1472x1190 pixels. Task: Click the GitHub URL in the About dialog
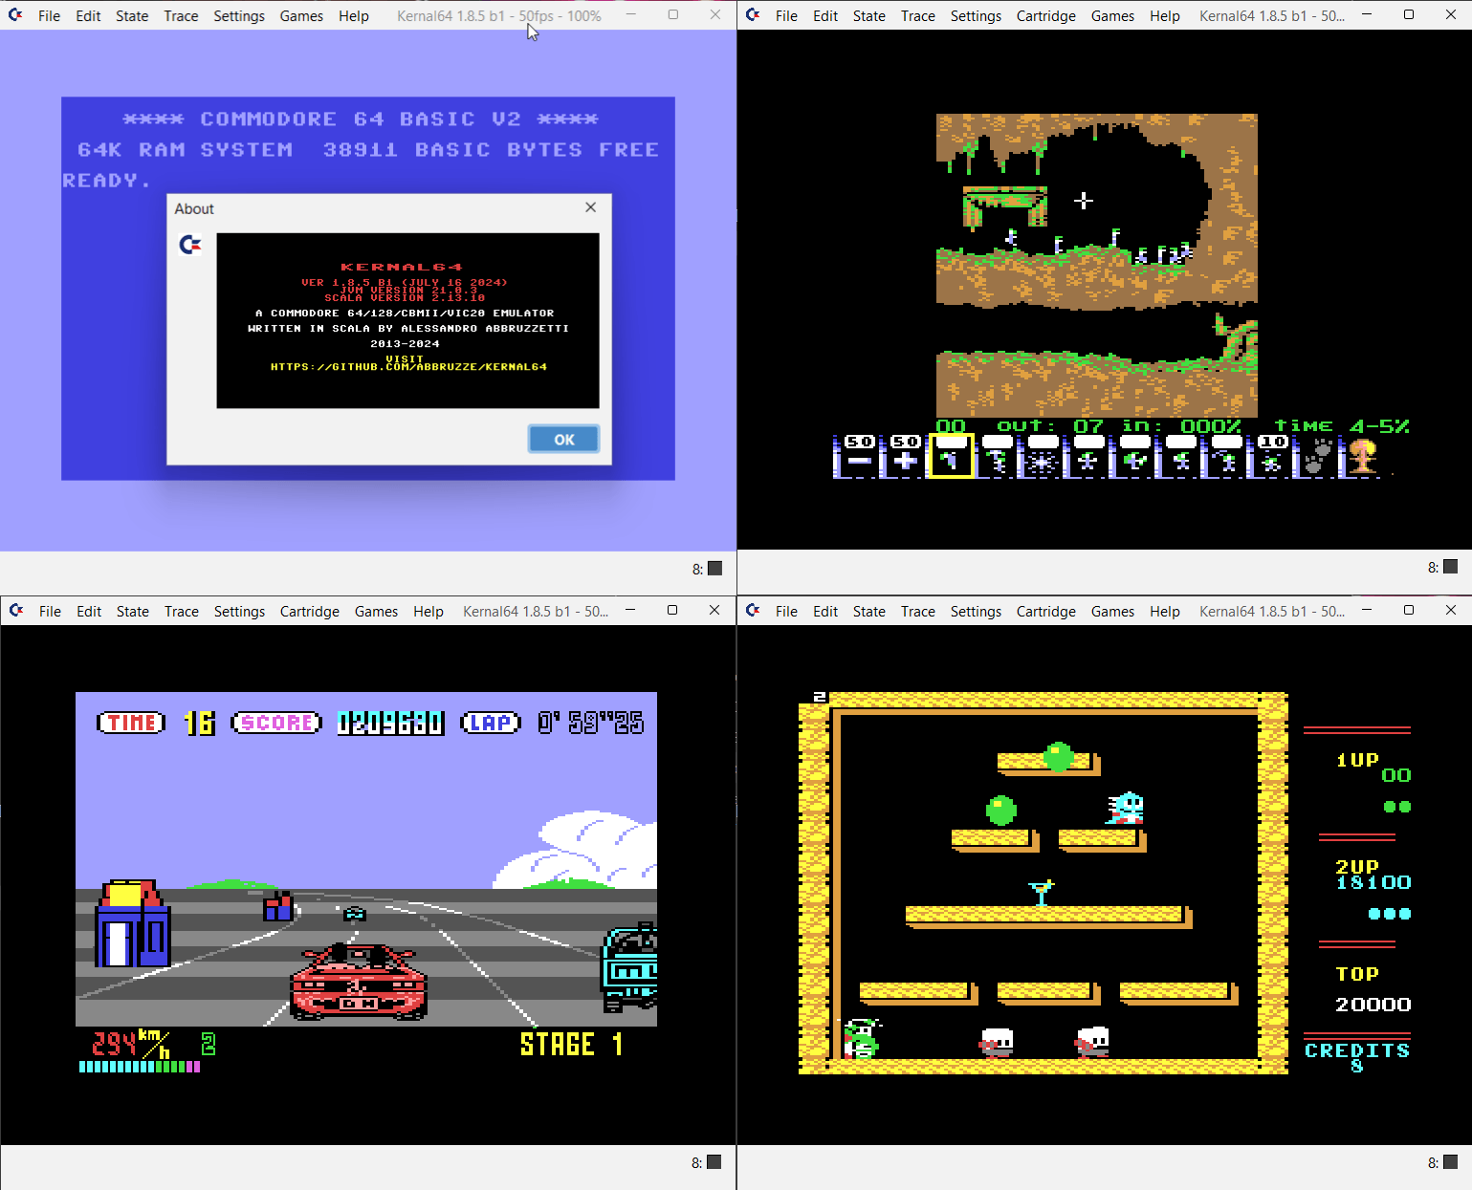[x=408, y=367]
